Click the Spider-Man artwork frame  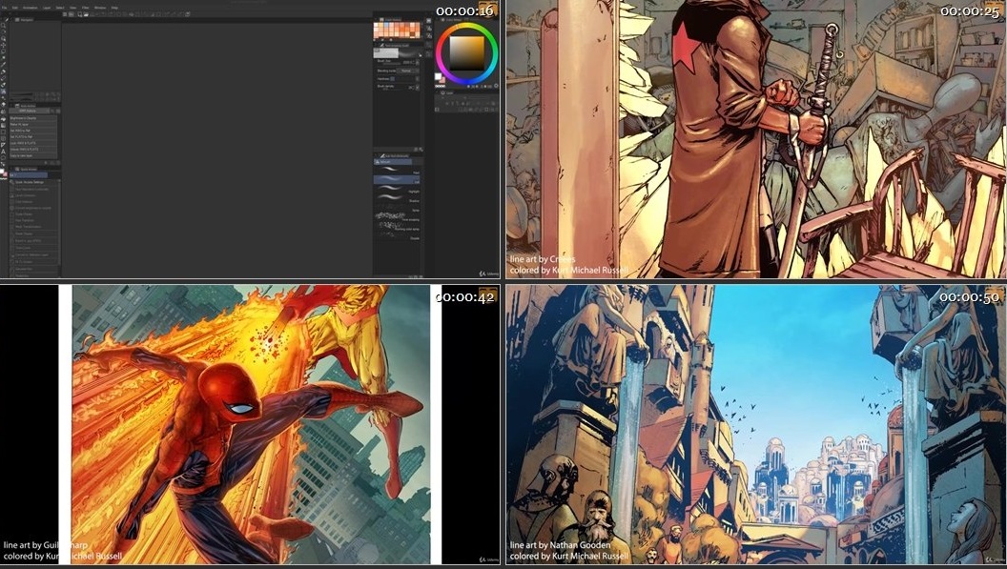(250, 424)
